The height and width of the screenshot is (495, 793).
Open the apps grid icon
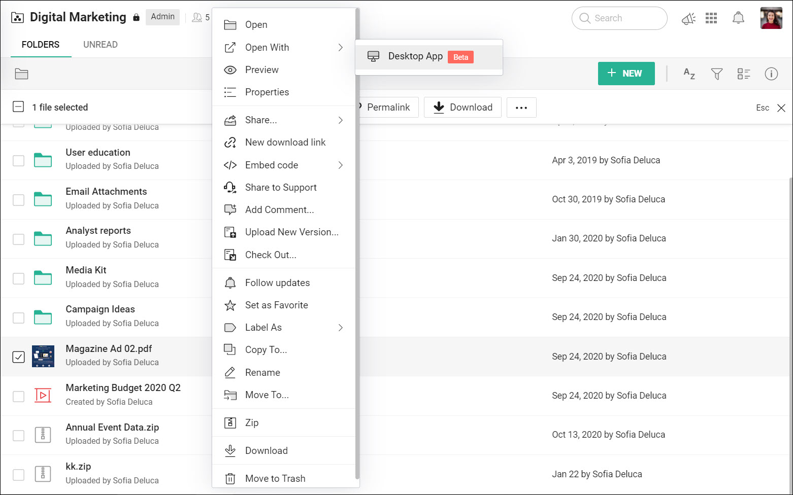click(711, 18)
